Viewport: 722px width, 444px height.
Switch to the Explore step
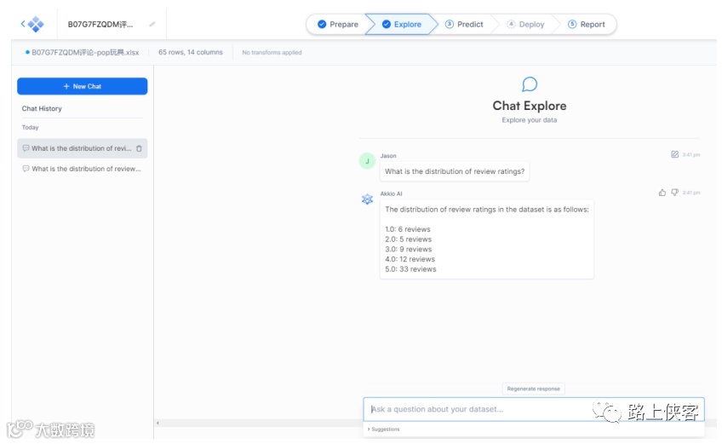pos(402,25)
